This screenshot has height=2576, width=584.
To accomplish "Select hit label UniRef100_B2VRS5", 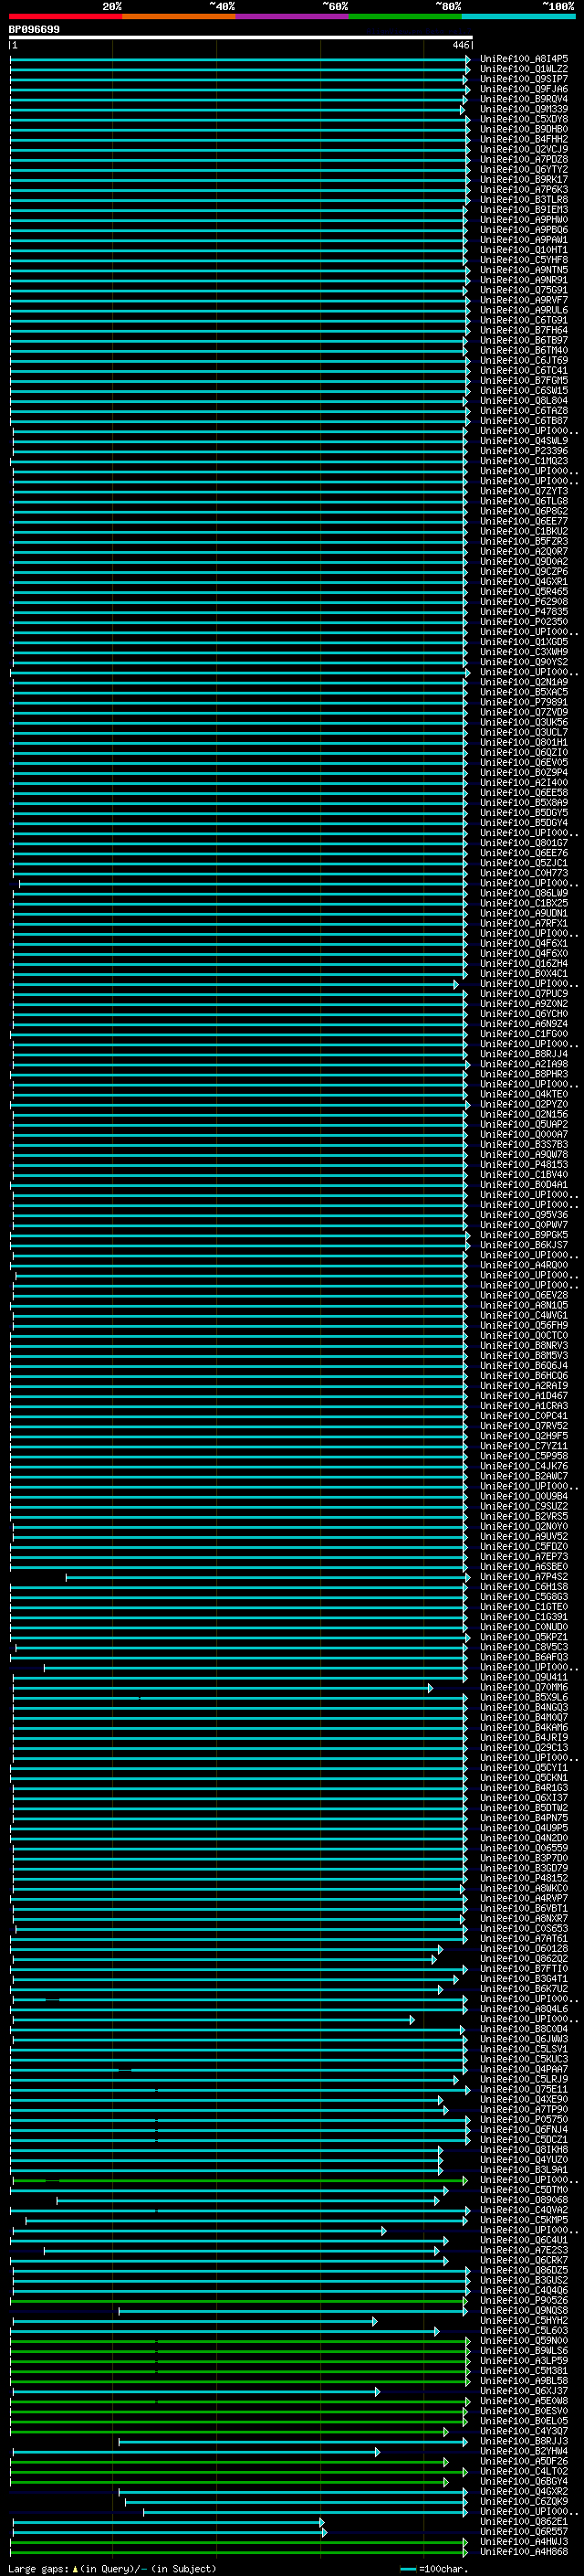I will [x=524, y=1516].
